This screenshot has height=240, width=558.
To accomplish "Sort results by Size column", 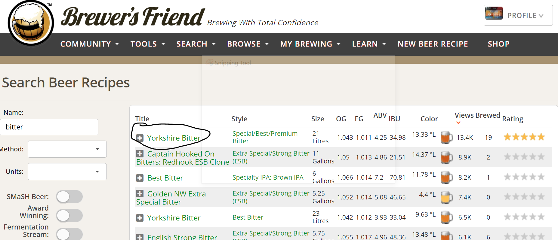I will (318, 119).
